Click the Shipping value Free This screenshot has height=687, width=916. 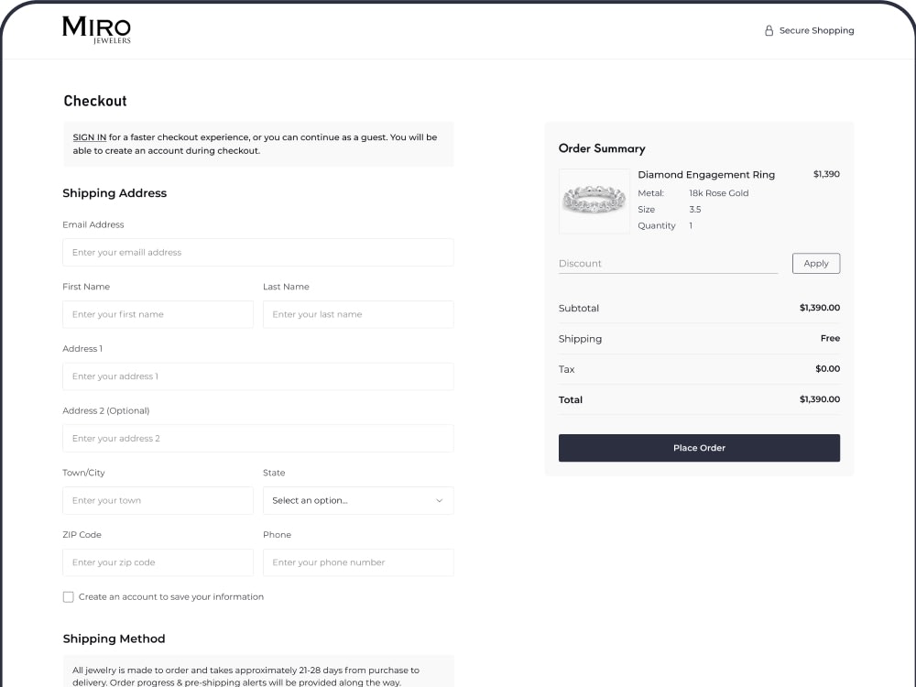(830, 338)
